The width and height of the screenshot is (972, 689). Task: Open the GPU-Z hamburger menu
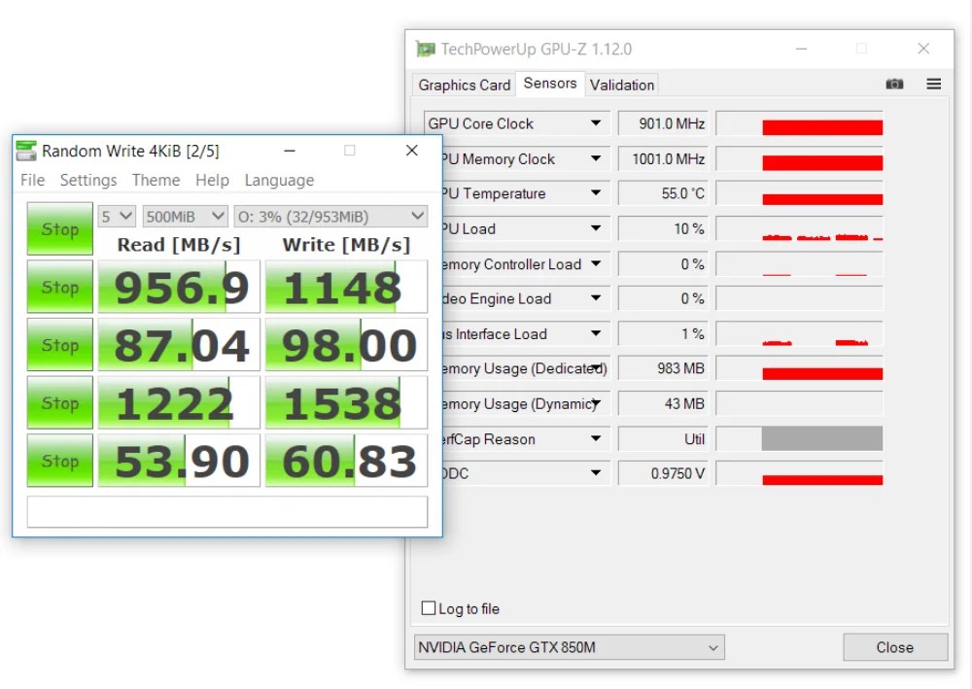click(x=933, y=84)
